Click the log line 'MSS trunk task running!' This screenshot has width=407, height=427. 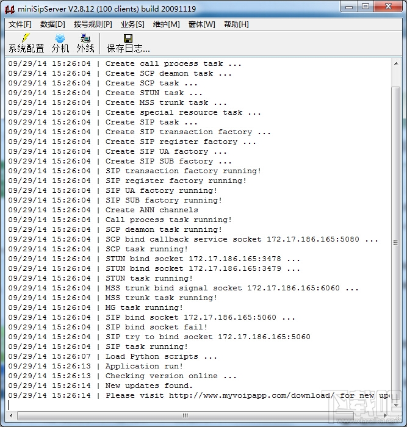161,298
